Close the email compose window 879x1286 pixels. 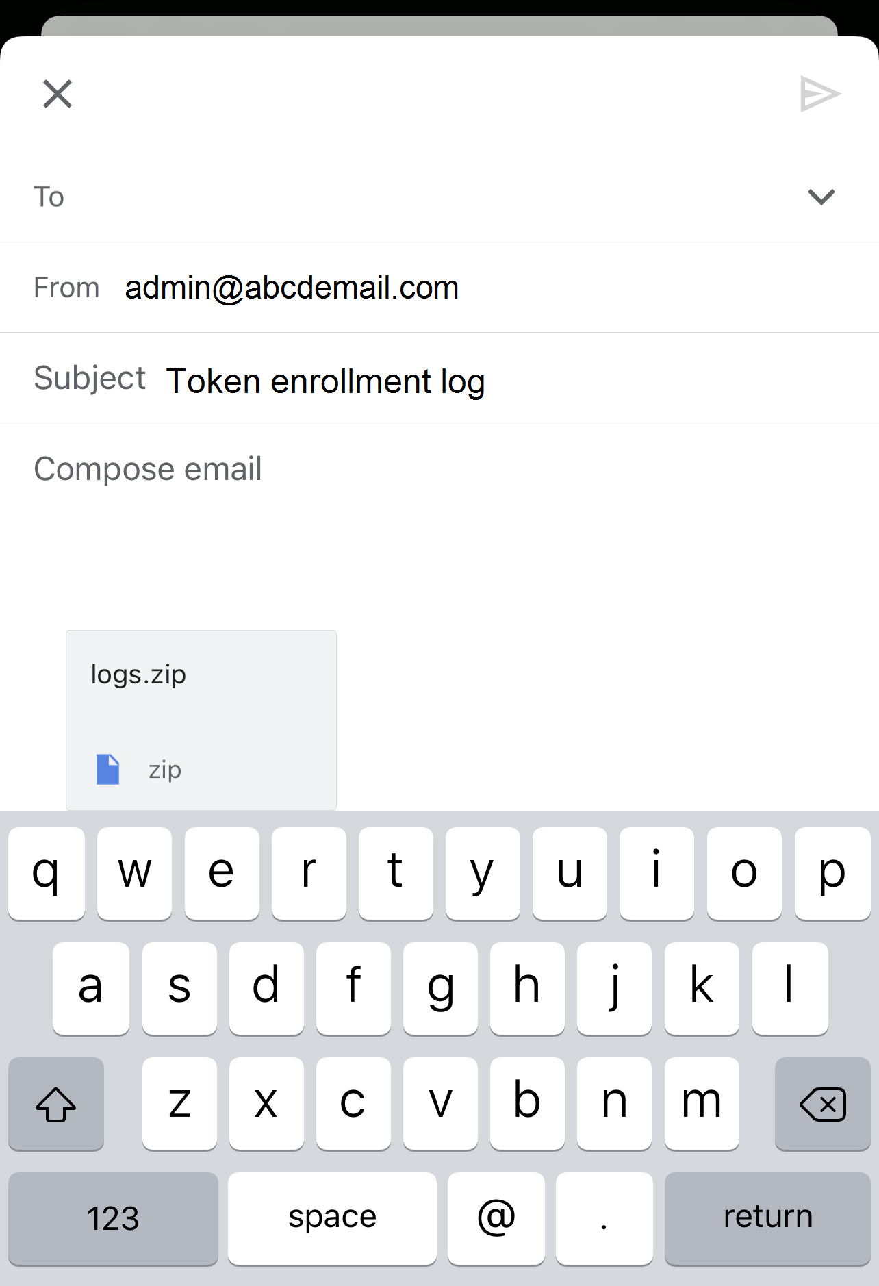point(58,94)
